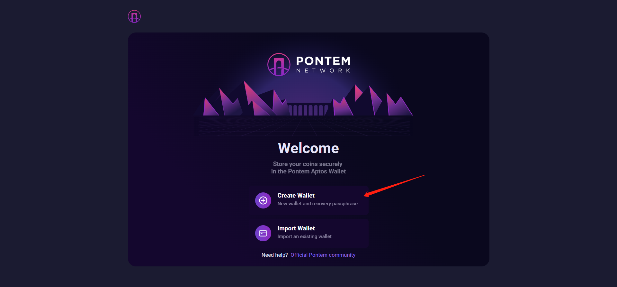
Task: Click the circular Pontem emblem above Welcome
Action: [279, 65]
